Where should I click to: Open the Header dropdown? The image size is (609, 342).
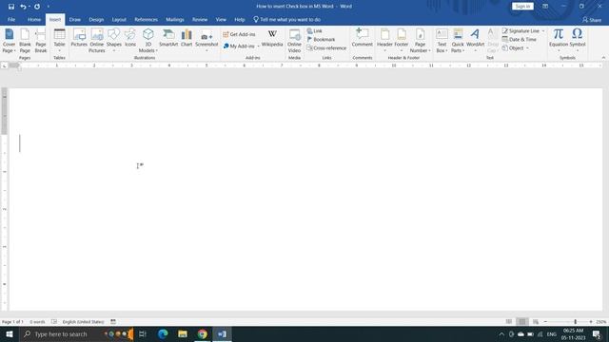pos(384,40)
